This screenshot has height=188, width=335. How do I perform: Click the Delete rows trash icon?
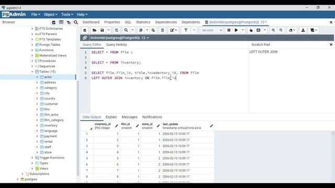(162, 30)
